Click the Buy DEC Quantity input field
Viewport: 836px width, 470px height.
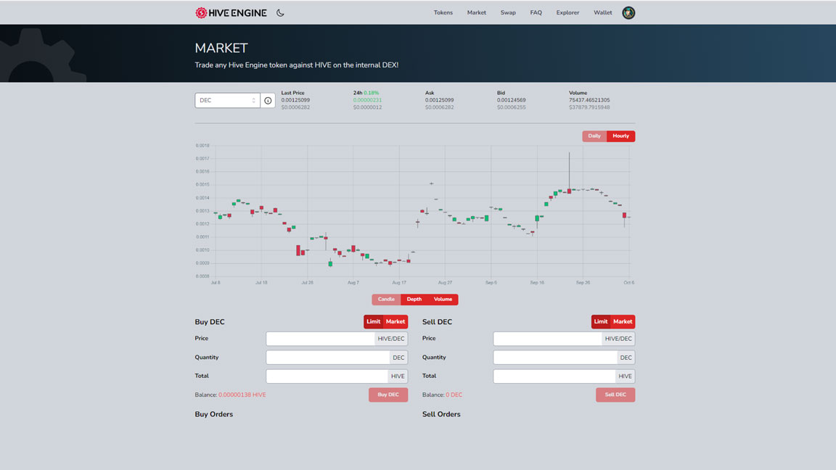(x=328, y=358)
